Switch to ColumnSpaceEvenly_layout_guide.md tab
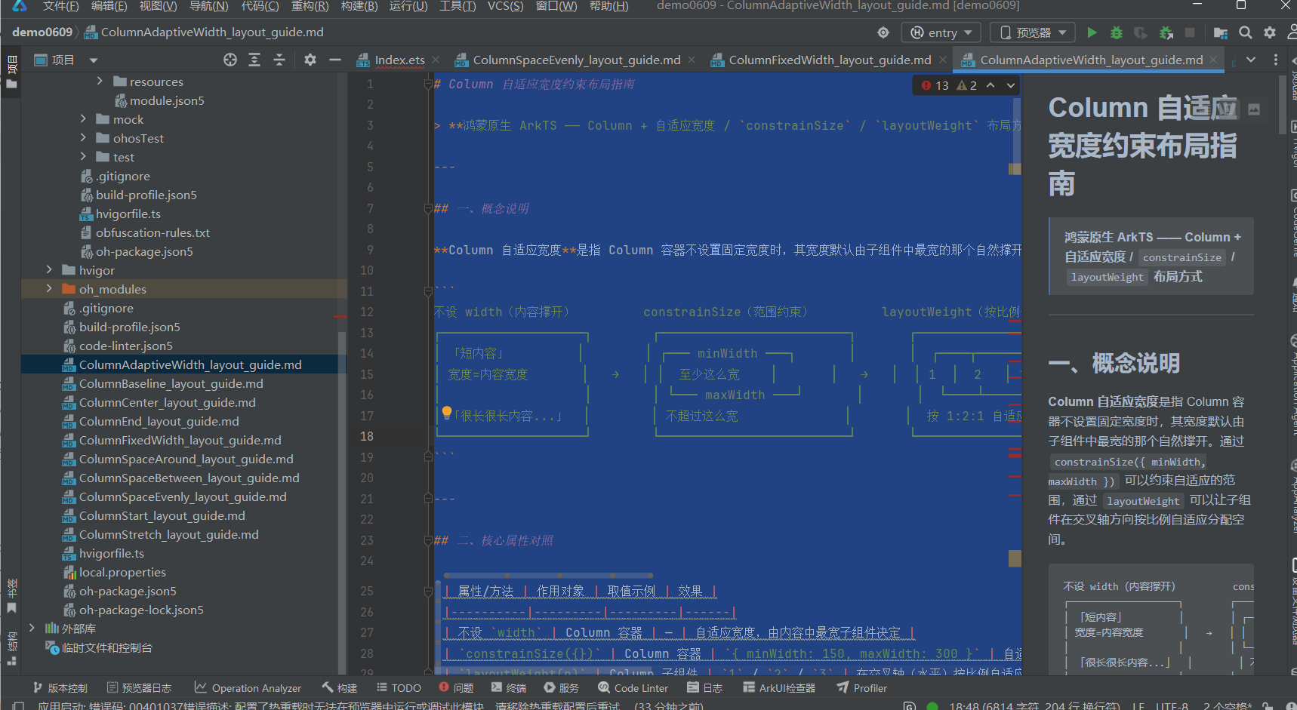Image resolution: width=1297 pixels, height=710 pixels. point(576,60)
